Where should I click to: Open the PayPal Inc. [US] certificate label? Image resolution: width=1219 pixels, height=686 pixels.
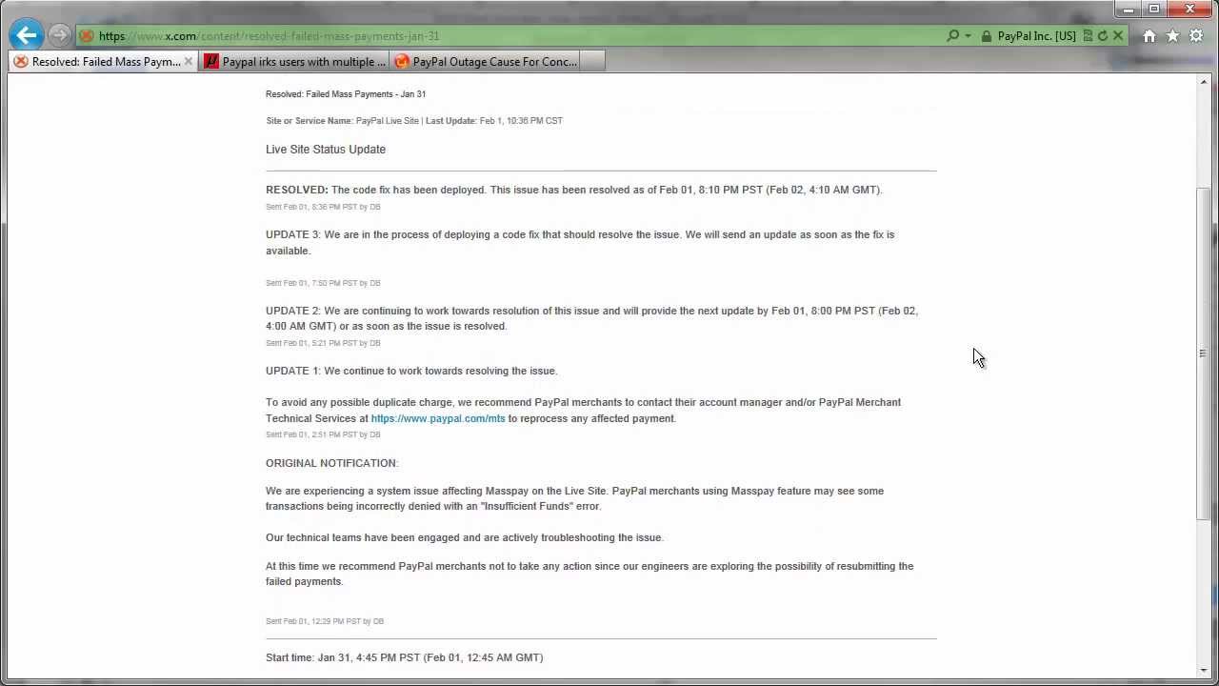[1036, 36]
